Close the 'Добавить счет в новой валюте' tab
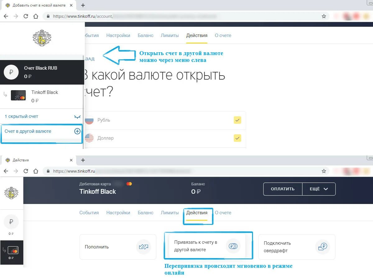This screenshot has height=278, width=373. (x=71, y=5)
